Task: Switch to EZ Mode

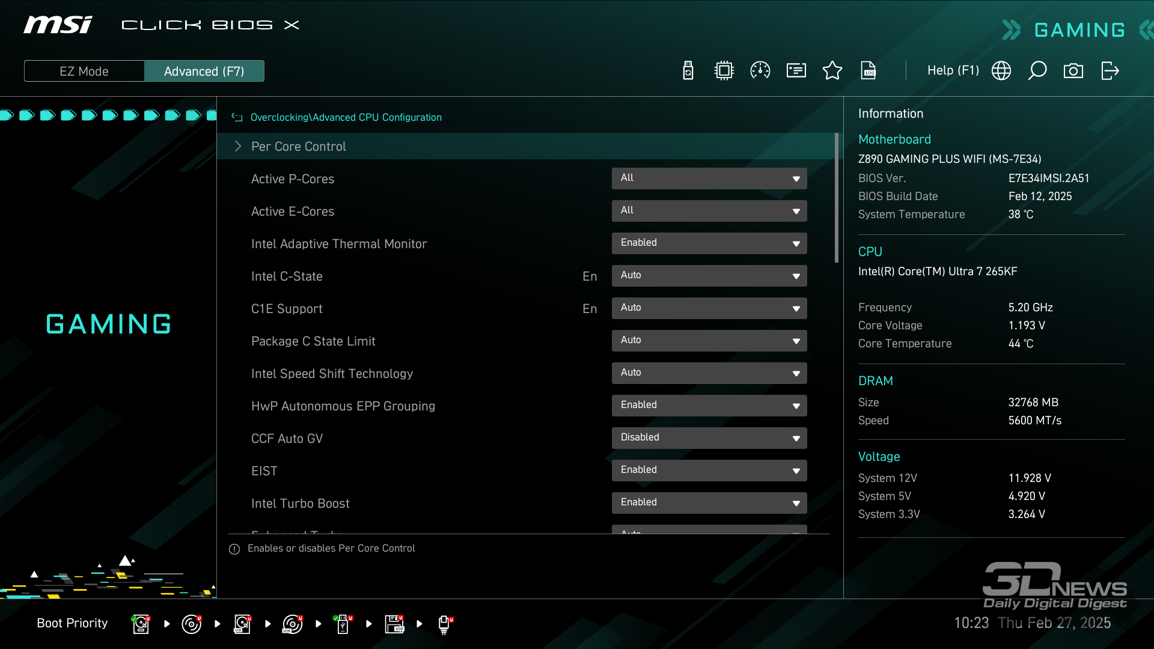Action: coord(84,71)
